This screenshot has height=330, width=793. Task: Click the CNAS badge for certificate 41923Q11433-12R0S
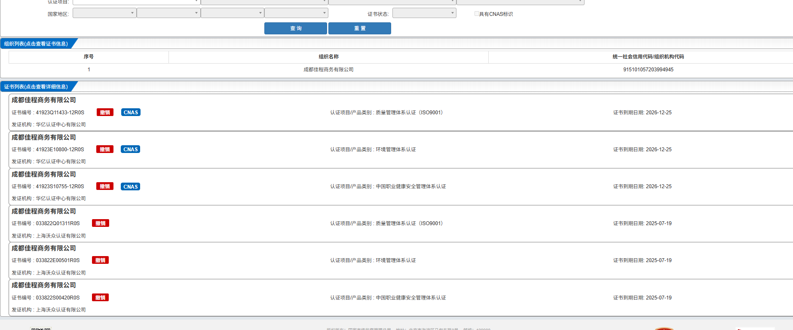pos(131,113)
